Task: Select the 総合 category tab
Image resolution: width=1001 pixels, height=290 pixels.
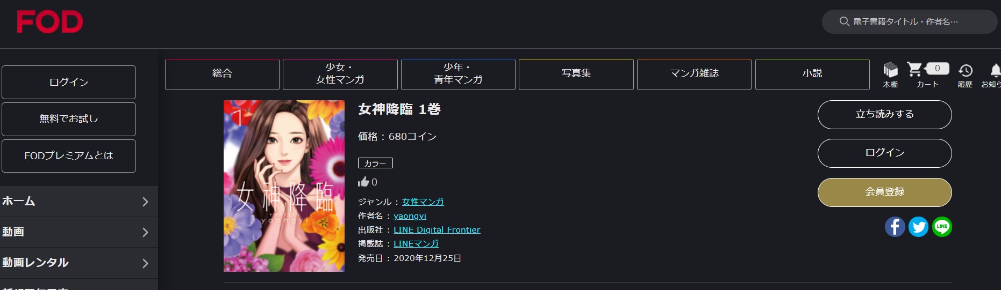Action: (222, 74)
